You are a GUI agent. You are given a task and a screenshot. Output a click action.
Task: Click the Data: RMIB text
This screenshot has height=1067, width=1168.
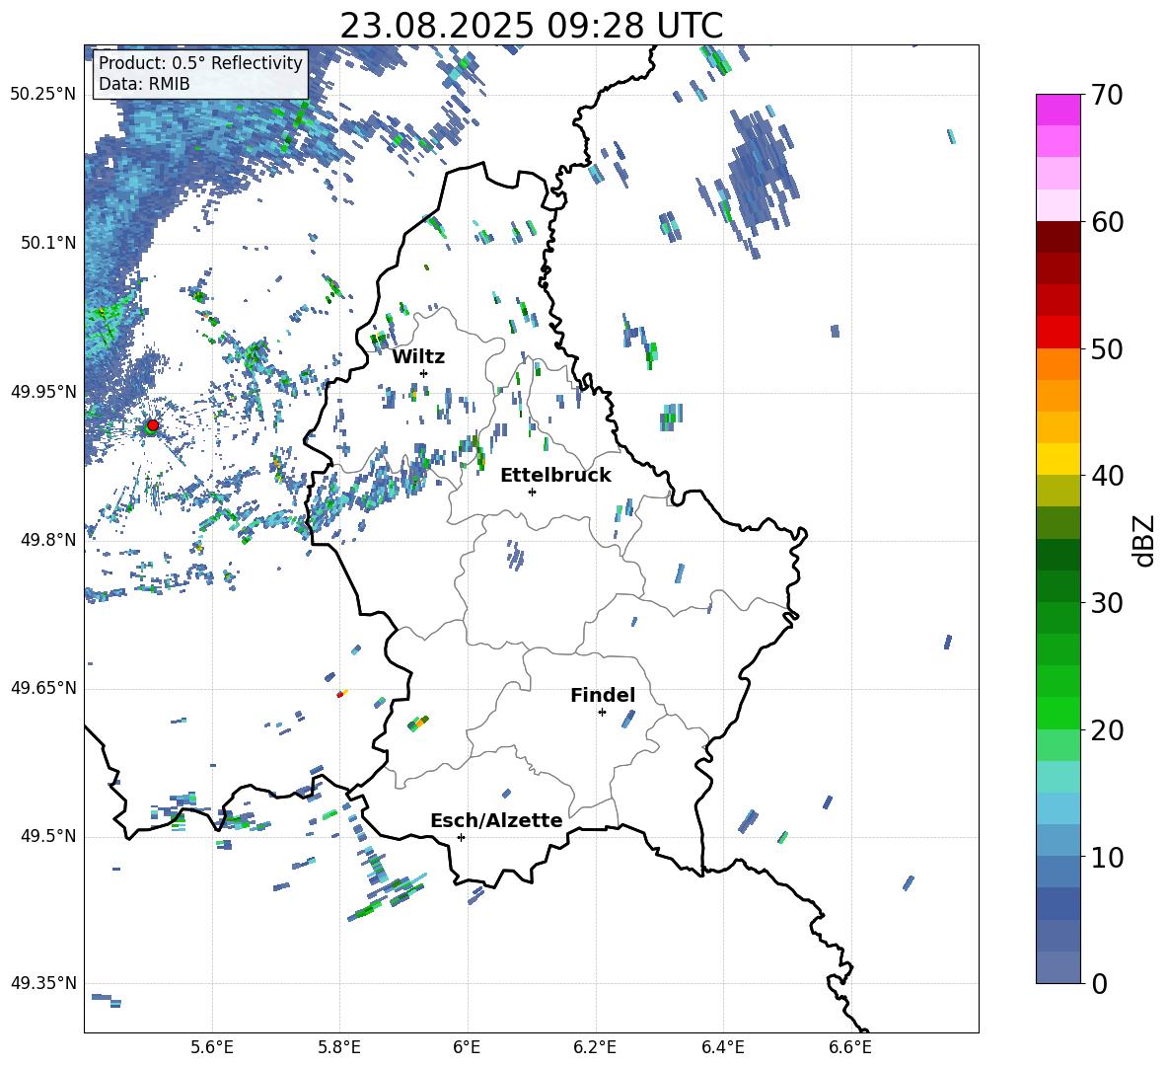tap(144, 84)
